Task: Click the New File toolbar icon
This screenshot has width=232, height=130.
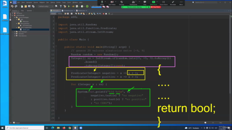Action: point(22,6)
